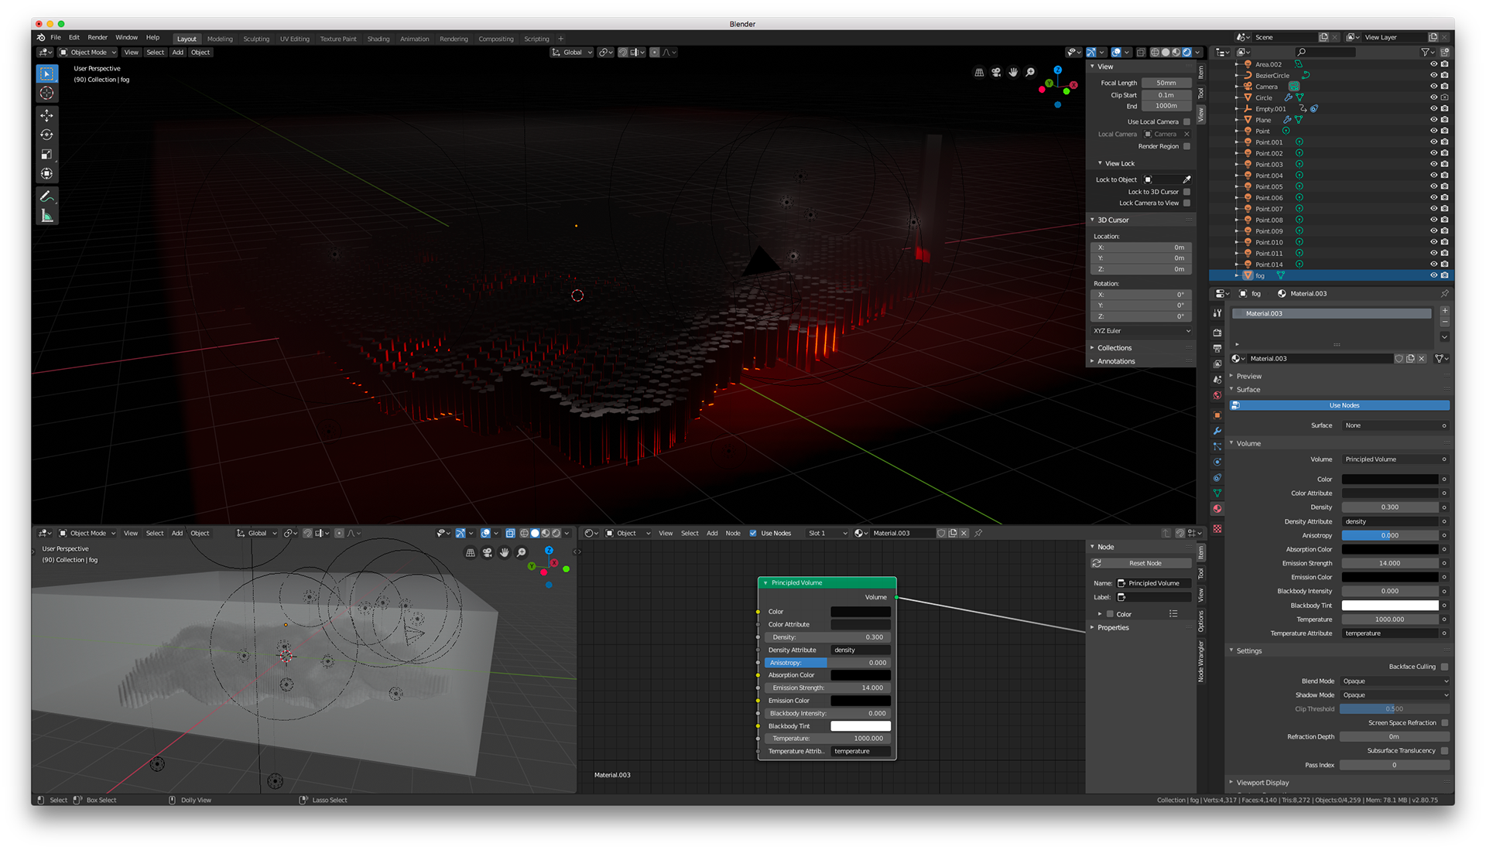Open the Texture properties checker tab
Viewport: 1486px width, 850px height.
pyautogui.click(x=1217, y=528)
